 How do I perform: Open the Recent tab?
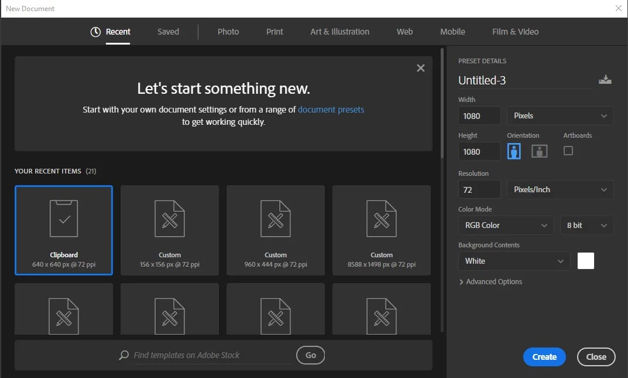pyautogui.click(x=118, y=32)
